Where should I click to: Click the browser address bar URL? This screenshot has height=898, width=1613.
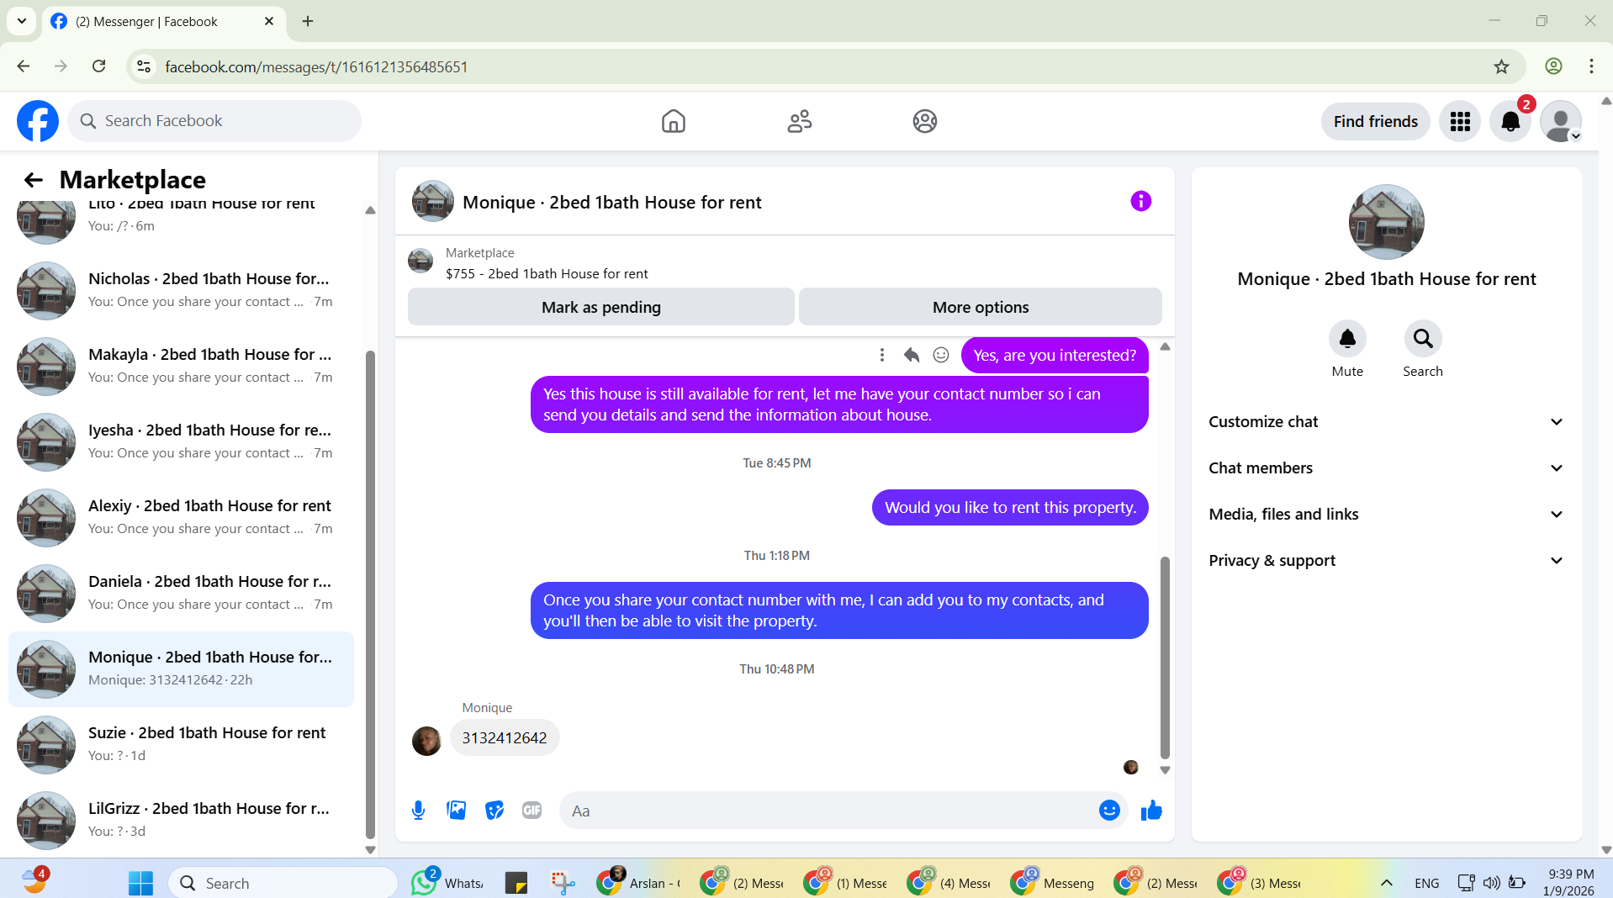tap(316, 66)
